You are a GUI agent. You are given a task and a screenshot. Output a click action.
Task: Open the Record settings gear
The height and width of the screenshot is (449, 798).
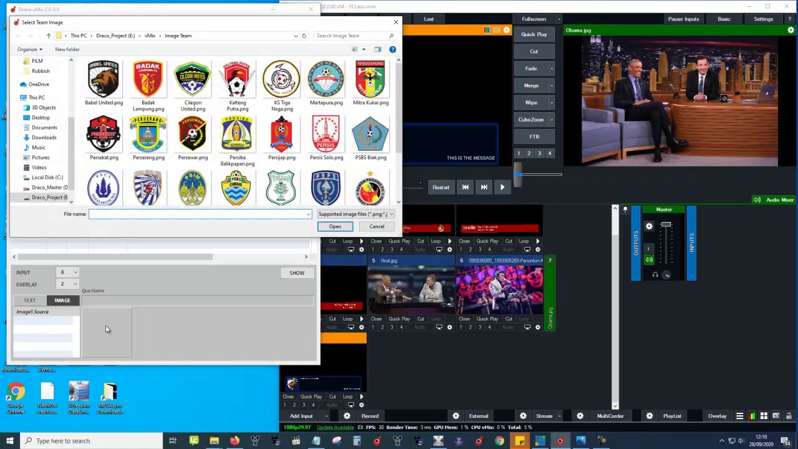pyautogui.click(x=347, y=416)
